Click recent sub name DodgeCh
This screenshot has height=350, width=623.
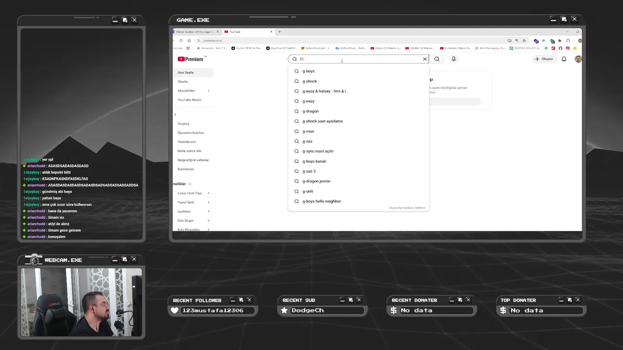pos(308,310)
